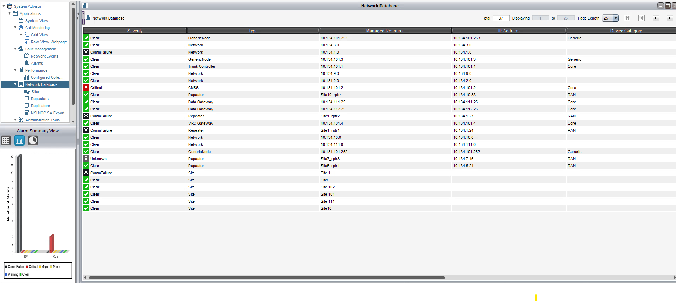
Task: Click the Total count field showing 97
Action: [x=501, y=18]
